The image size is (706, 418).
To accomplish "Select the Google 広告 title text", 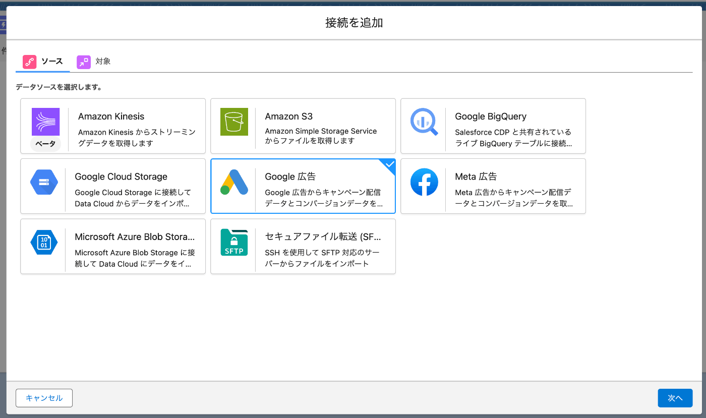I will tap(290, 176).
